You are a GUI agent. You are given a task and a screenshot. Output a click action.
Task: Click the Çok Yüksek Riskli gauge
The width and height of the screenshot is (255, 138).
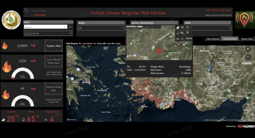[23, 74]
